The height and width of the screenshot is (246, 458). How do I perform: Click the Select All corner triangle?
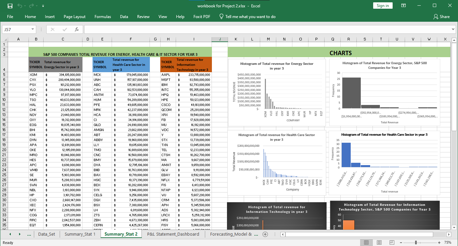coord(5,39)
